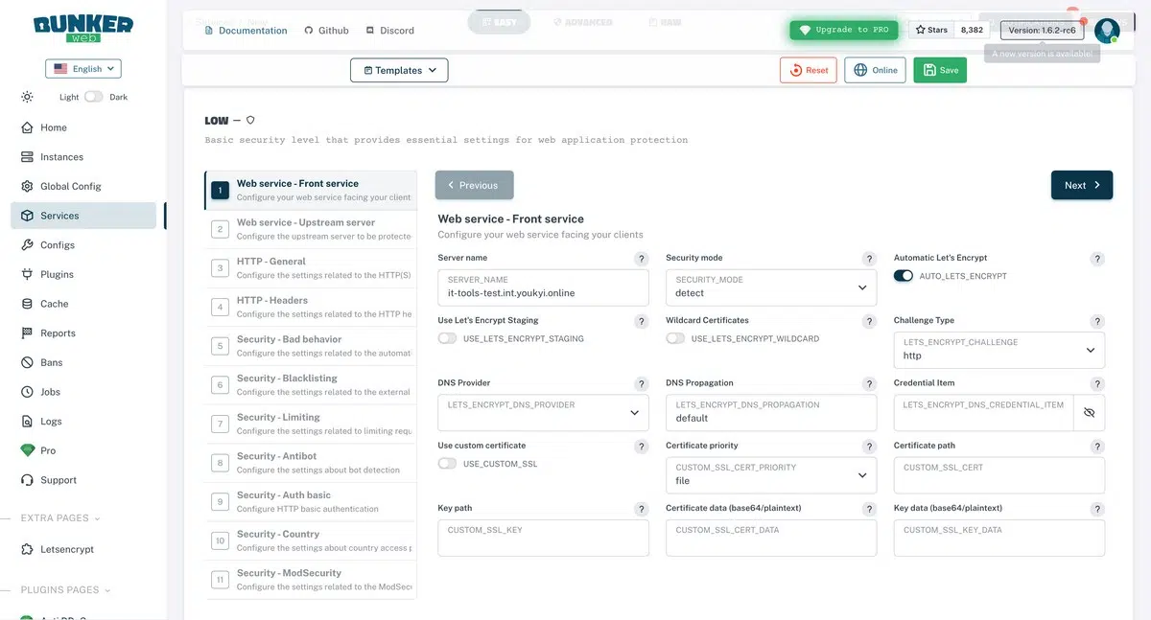Click the help icon beside Server name

[642, 259]
